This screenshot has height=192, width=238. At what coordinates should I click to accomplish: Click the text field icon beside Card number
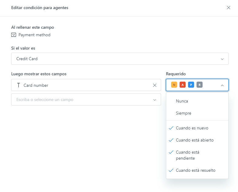[x=19, y=85]
